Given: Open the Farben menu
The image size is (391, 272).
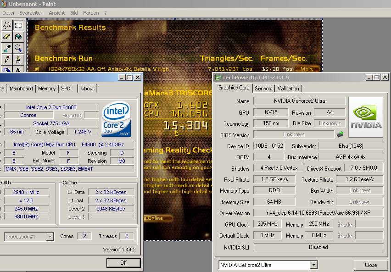Looking at the screenshot, I should pyautogui.click(x=91, y=13).
